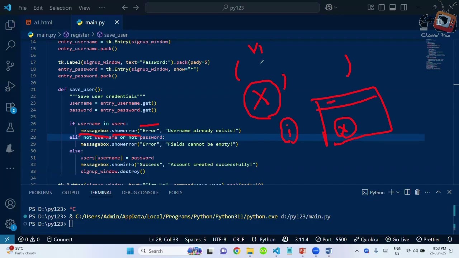459x258 pixels.
Task: Open the Selection menu
Action: [60, 8]
